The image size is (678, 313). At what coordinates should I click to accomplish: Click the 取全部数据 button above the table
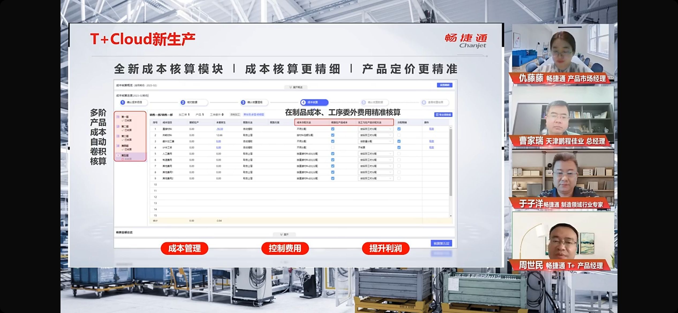coord(443,114)
